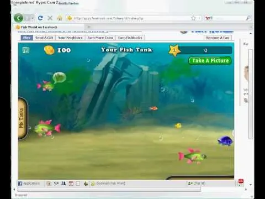Stop loading with the X icon
The height and width of the screenshot is (199, 265).
[50, 18]
